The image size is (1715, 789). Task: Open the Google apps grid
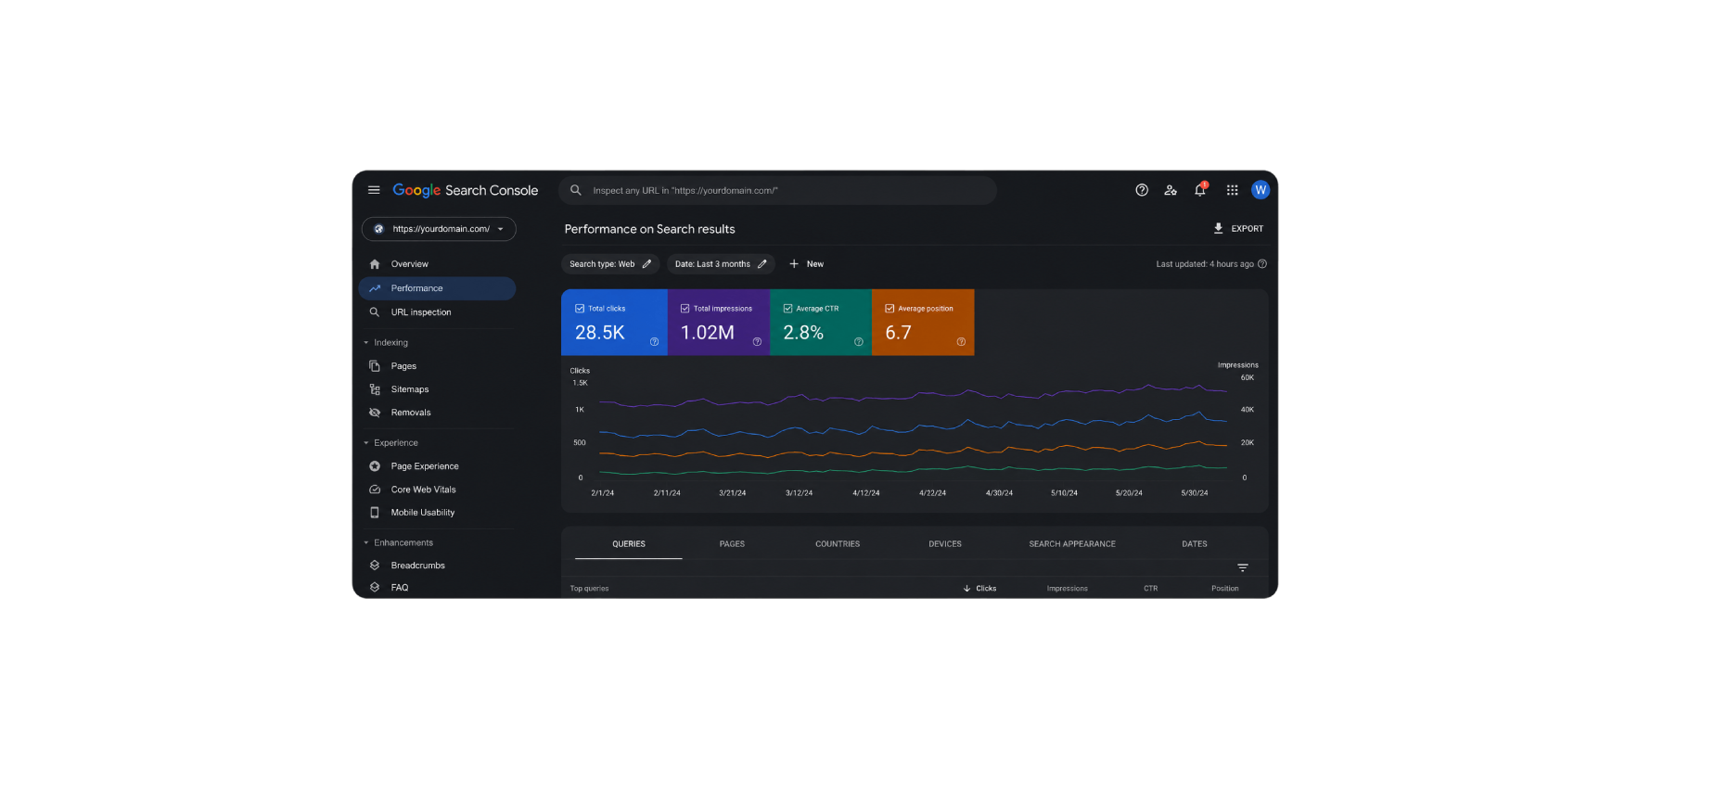[x=1232, y=190]
